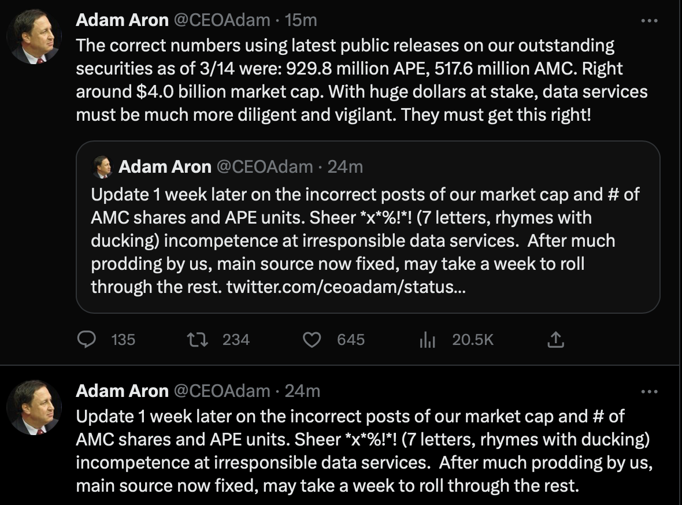
Task: Click the share upload icon
Action: pyautogui.click(x=554, y=339)
